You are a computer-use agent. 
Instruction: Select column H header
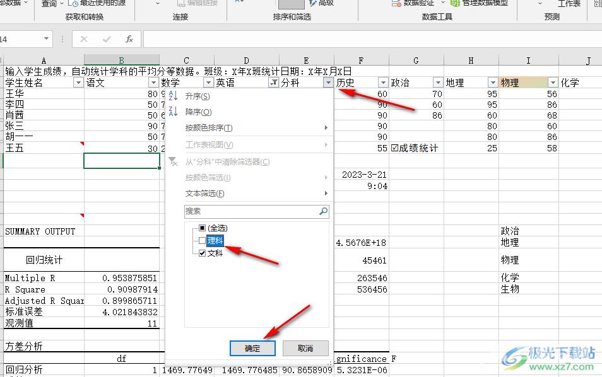coord(471,61)
